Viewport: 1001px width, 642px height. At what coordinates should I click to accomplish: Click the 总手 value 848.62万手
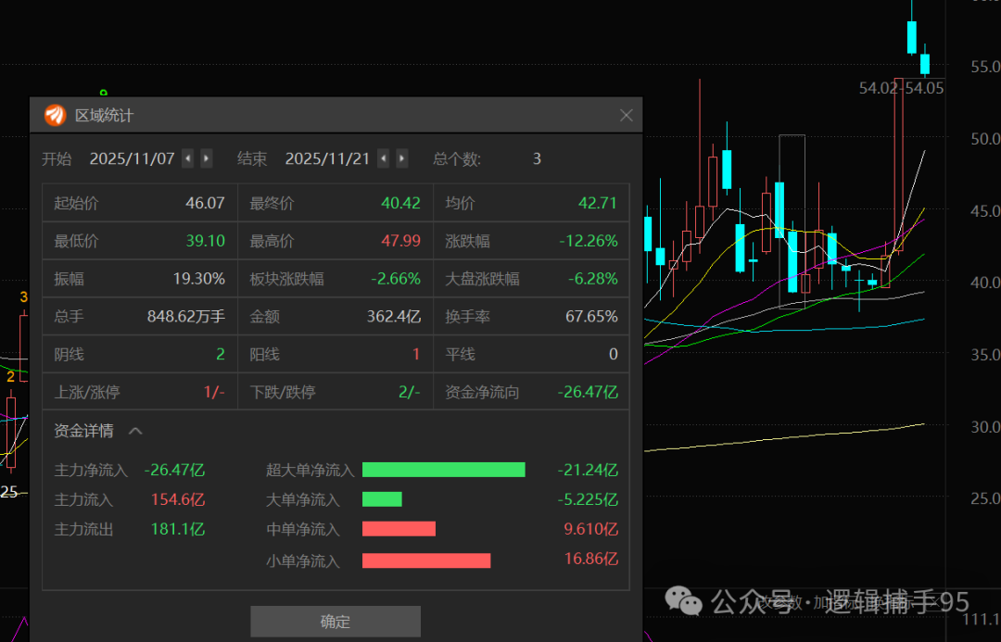coord(186,317)
